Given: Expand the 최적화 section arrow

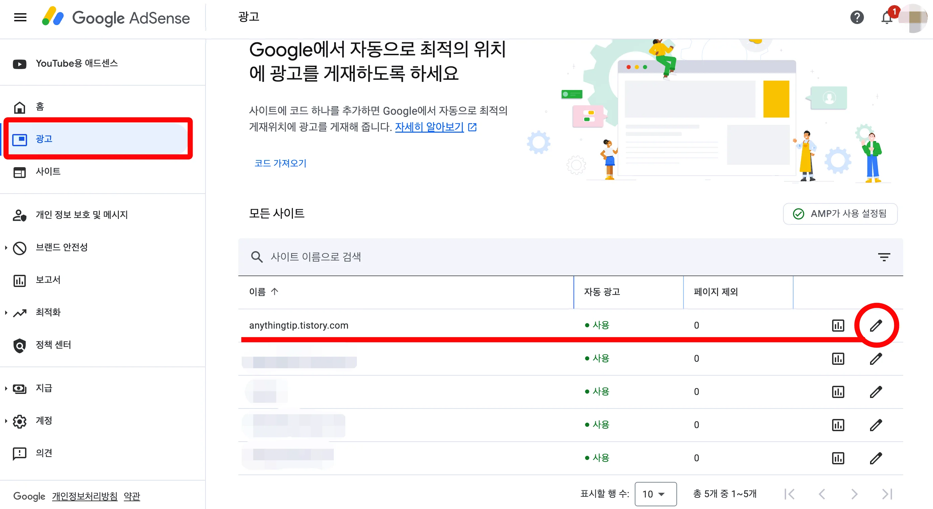Looking at the screenshot, I should click(x=6, y=312).
